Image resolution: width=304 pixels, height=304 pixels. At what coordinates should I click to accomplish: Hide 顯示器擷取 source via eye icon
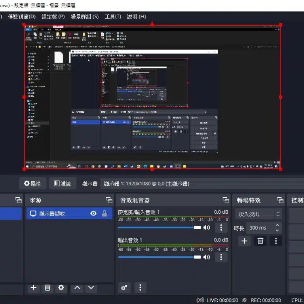pos(93,214)
